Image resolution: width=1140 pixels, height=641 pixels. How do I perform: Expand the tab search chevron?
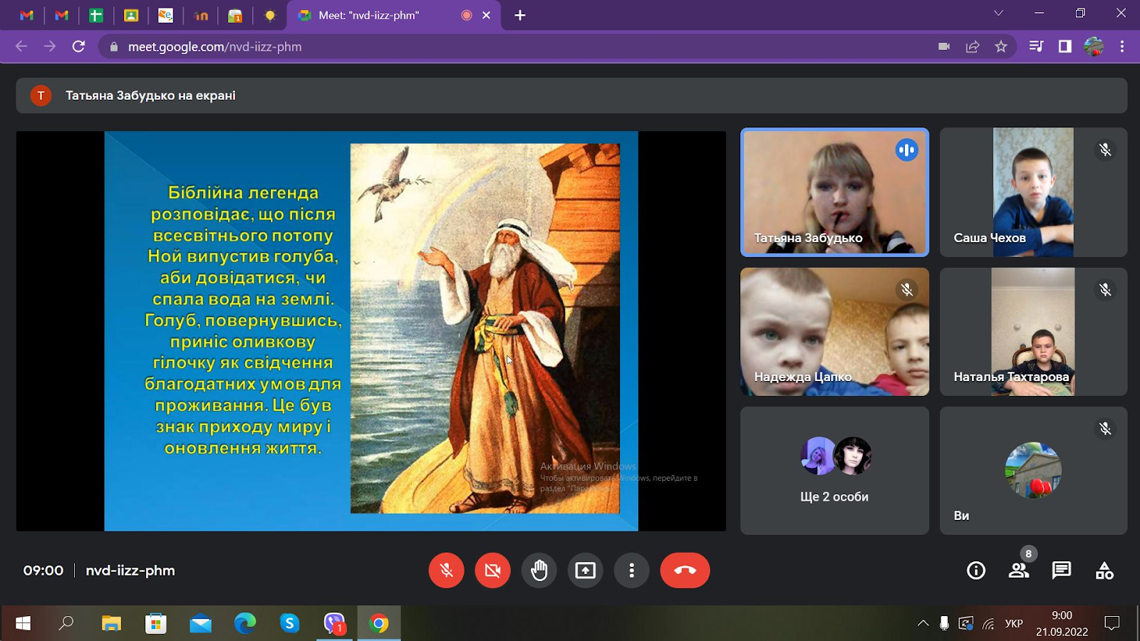pos(998,13)
